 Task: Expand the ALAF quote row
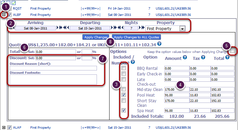4,128
